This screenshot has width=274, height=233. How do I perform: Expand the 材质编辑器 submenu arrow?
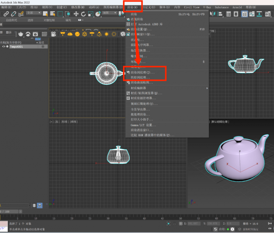tap(207, 88)
